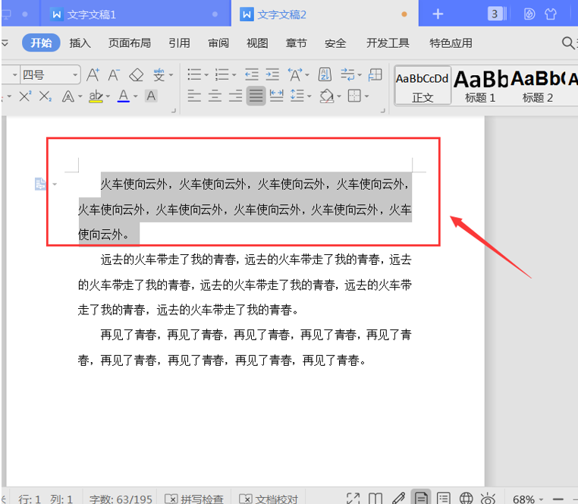Apply superscript X² formatting
Viewport: 578px width, 504px height.
pyautogui.click(x=25, y=96)
